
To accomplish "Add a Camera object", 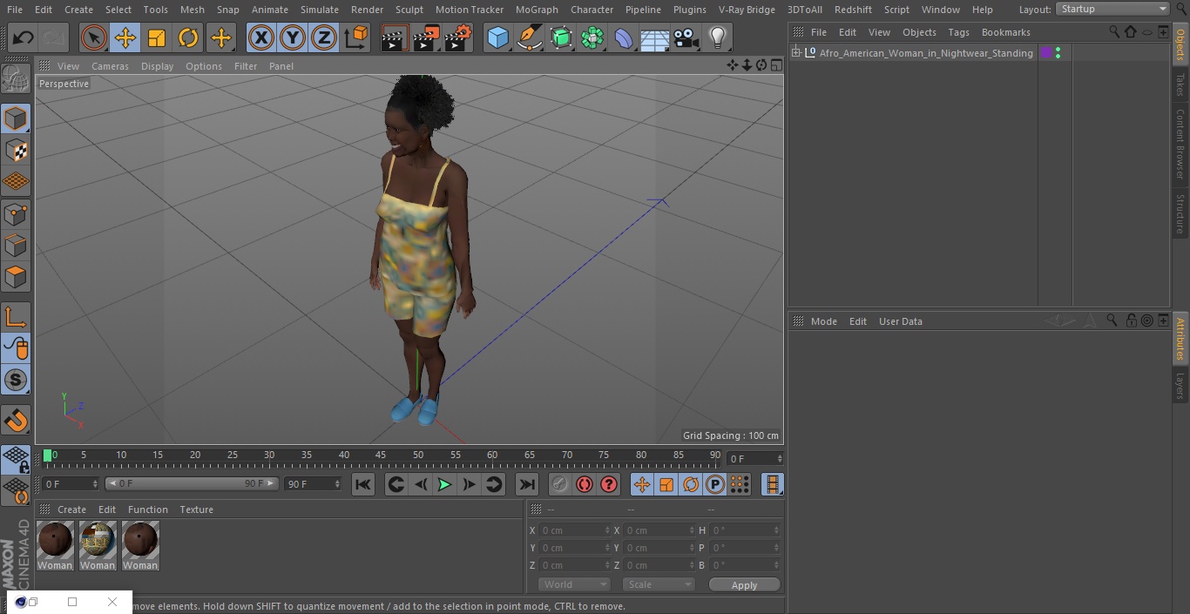I will tap(686, 37).
